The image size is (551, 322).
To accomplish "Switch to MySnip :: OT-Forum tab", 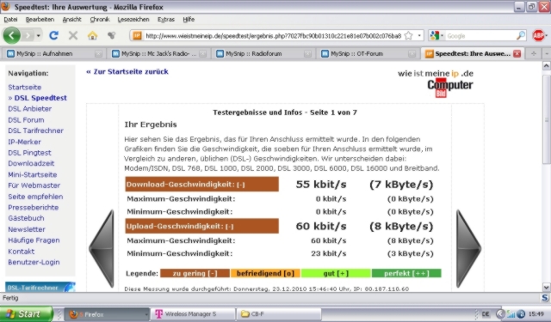I will [368, 53].
